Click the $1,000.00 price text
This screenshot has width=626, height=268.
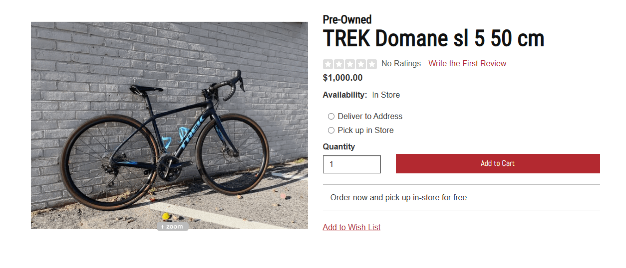pos(342,78)
